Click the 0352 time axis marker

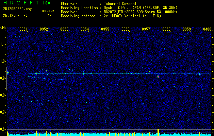pyautogui.click(x=44, y=29)
